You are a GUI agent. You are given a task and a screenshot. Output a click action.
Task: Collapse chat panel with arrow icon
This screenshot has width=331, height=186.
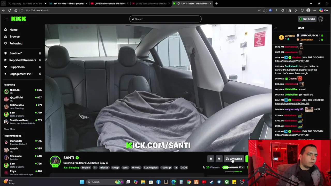275,28
